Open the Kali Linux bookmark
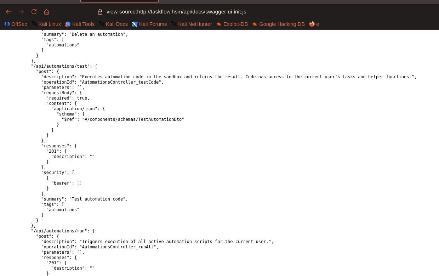The image size is (439, 276). [46, 24]
